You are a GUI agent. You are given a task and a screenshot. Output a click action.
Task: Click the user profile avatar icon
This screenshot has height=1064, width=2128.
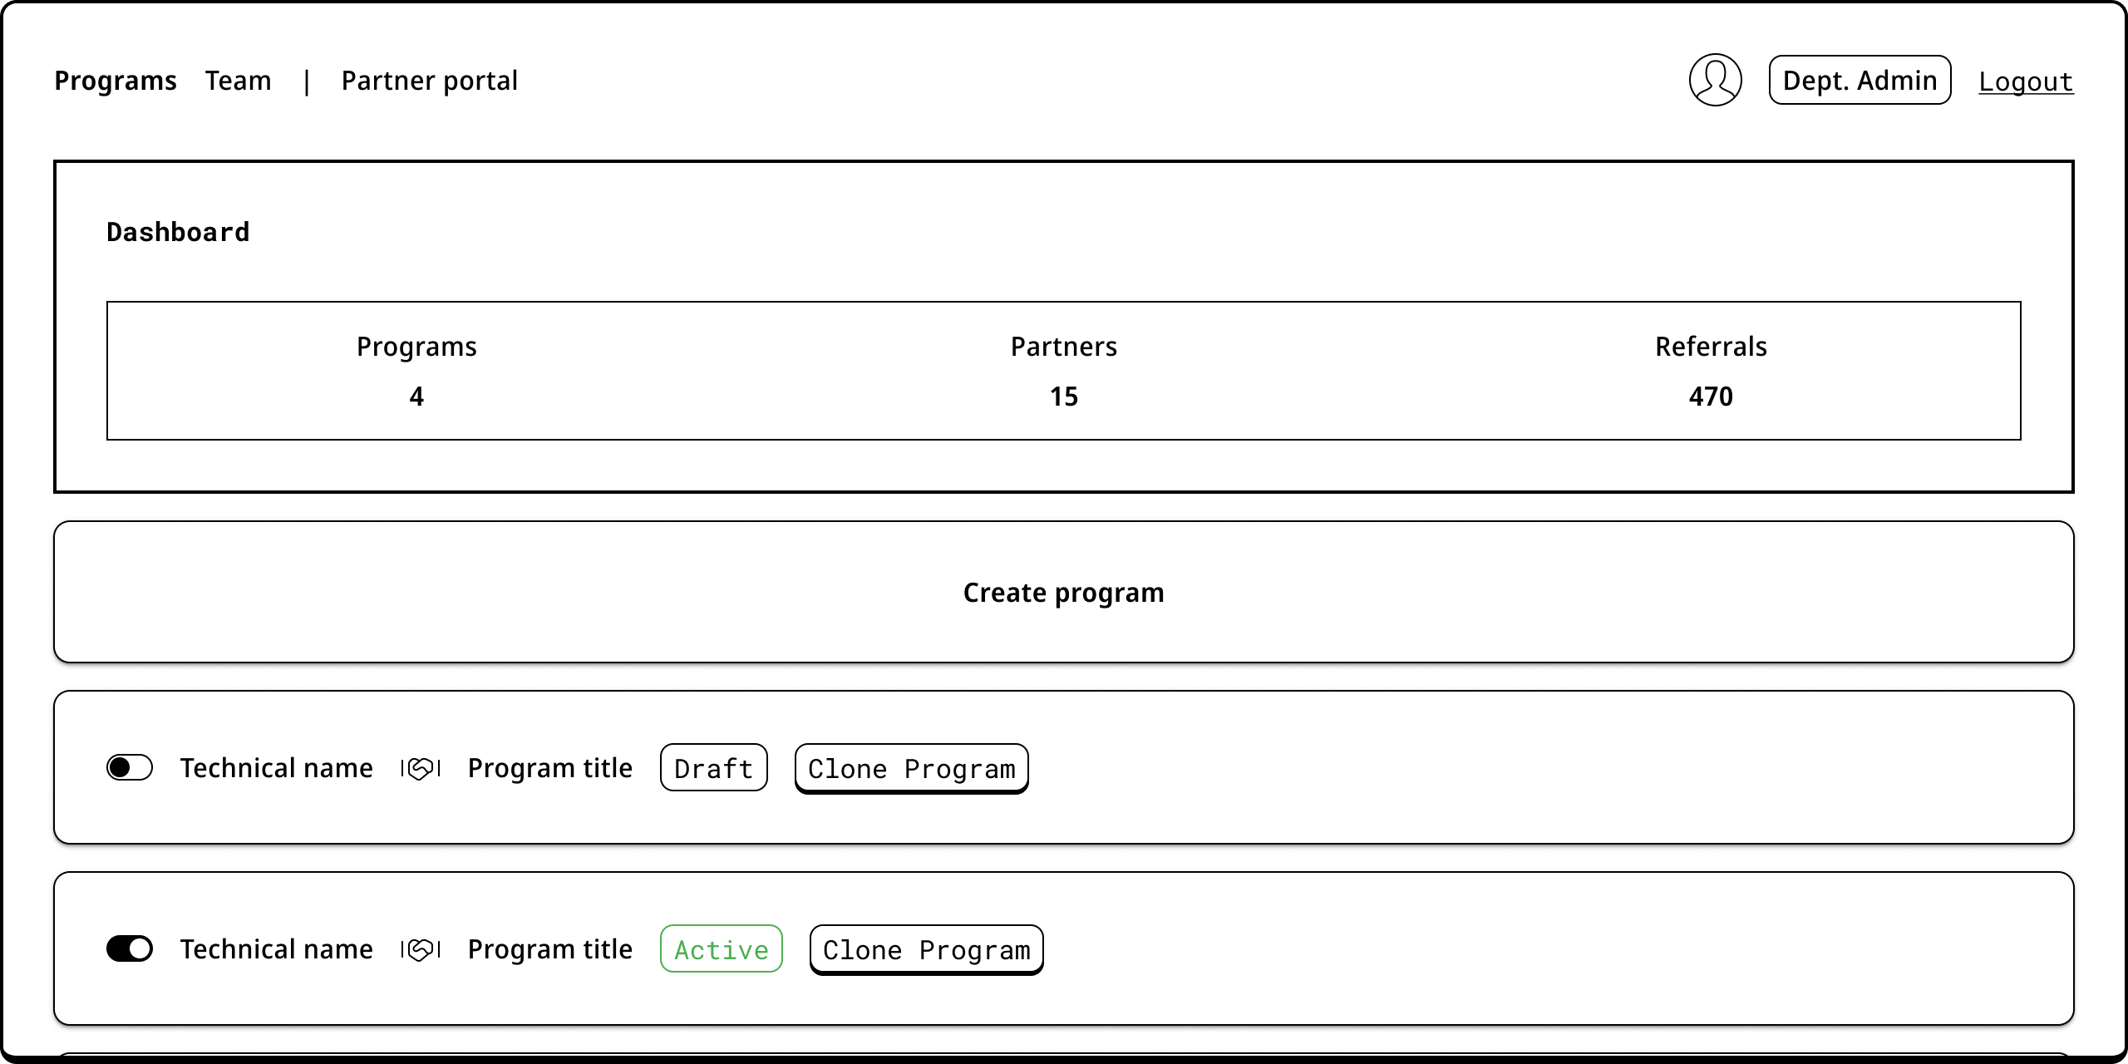[x=1715, y=80]
